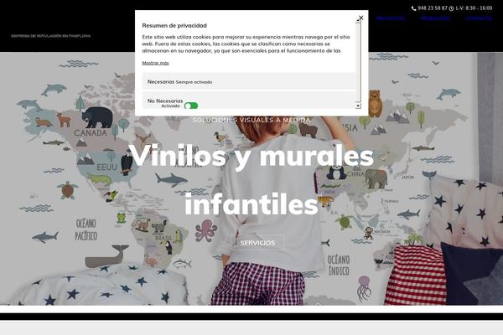Click the 'Vinilos y murales infantiles' headline
The height and width of the screenshot is (335, 503).
click(252, 180)
